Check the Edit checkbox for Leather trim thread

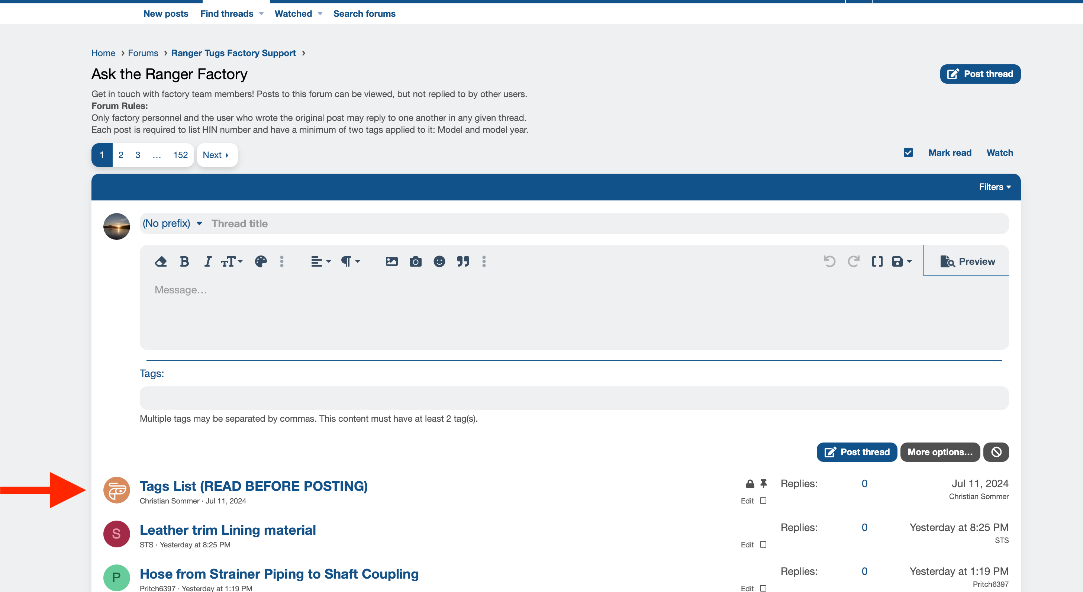click(764, 544)
